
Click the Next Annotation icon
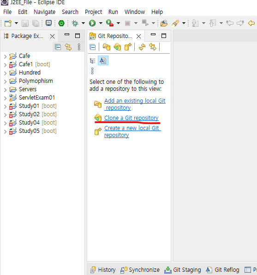point(195,23)
